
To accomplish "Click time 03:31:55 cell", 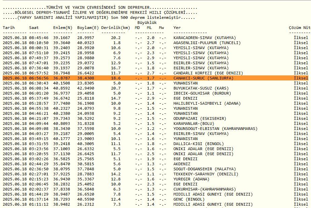I will 39,144.
